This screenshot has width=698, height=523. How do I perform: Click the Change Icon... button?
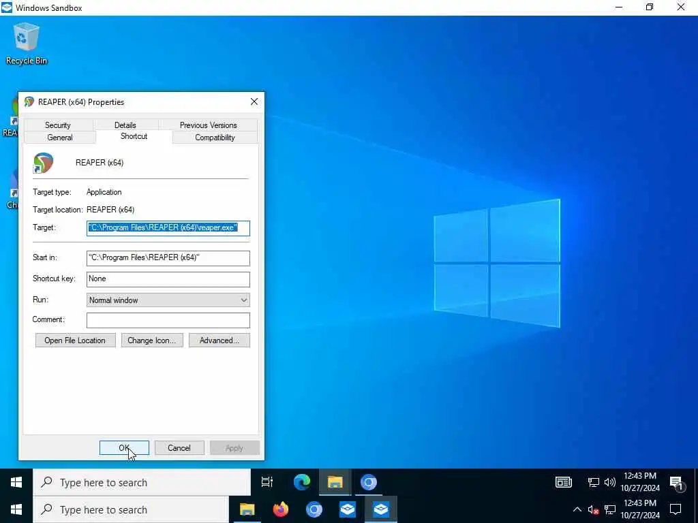click(x=152, y=340)
